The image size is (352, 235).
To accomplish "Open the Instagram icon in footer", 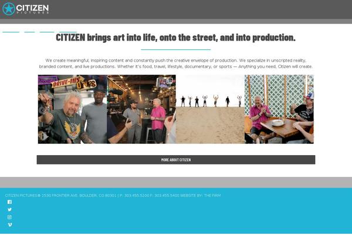I will click(x=9, y=217).
